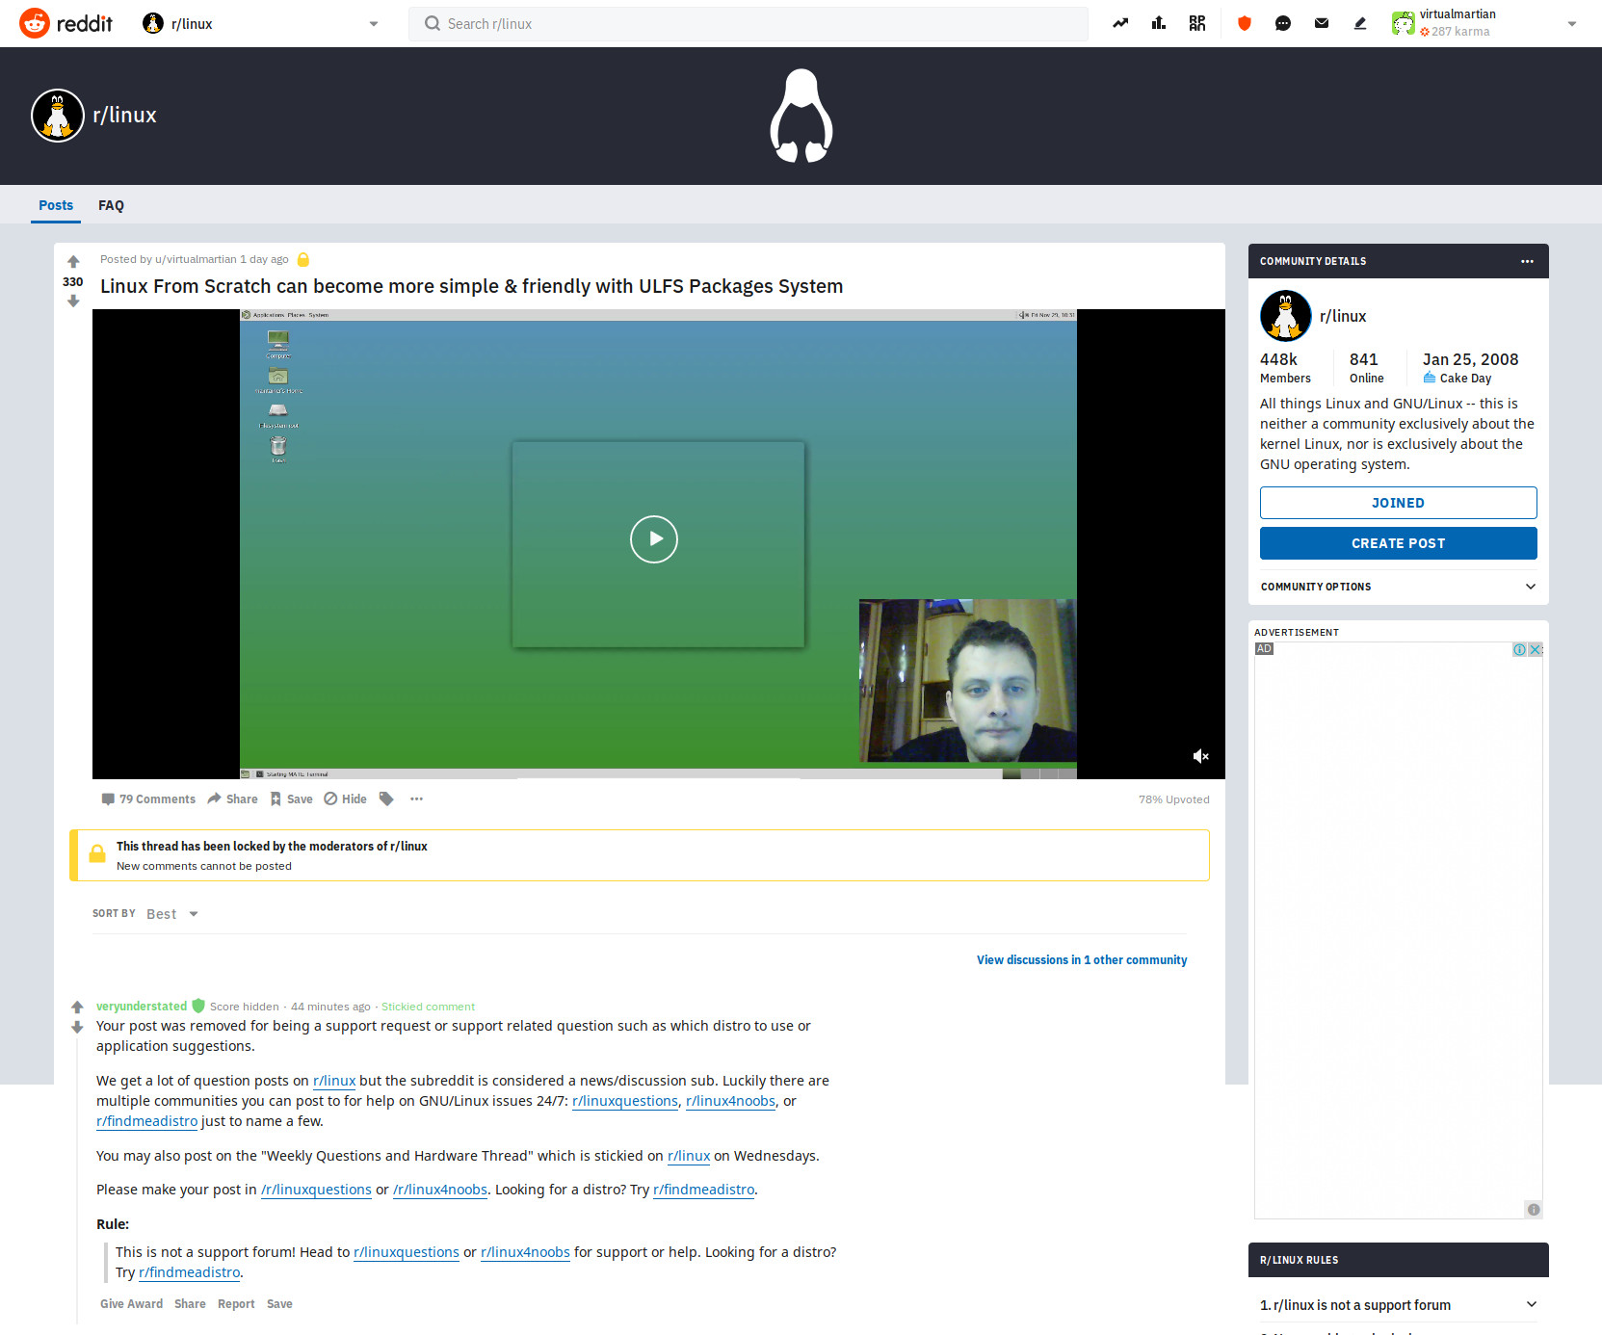The width and height of the screenshot is (1602, 1335).
Task: Open the post's three-dot more options
Action: coord(416,798)
